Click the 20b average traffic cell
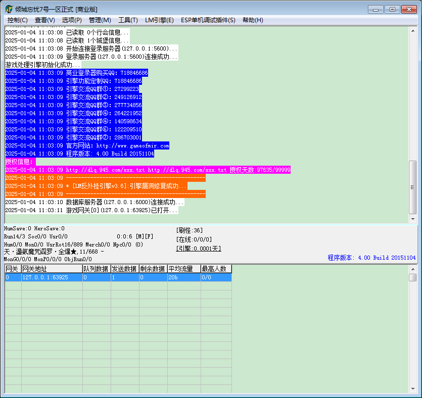Screen dimensions: 422x398 point(184,277)
